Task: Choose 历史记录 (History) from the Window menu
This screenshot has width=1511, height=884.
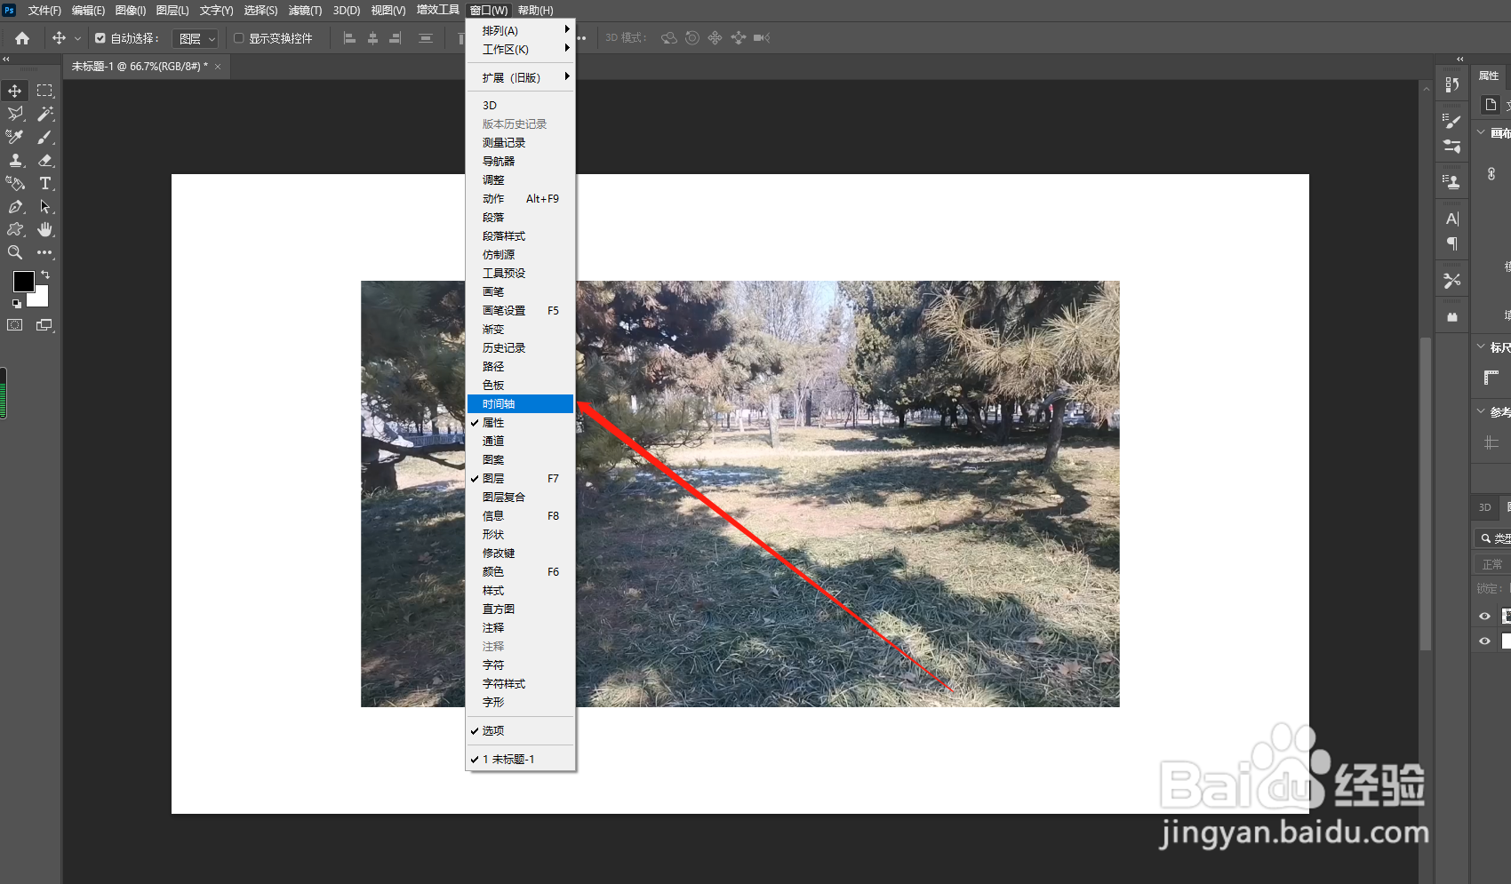Action: [521, 348]
